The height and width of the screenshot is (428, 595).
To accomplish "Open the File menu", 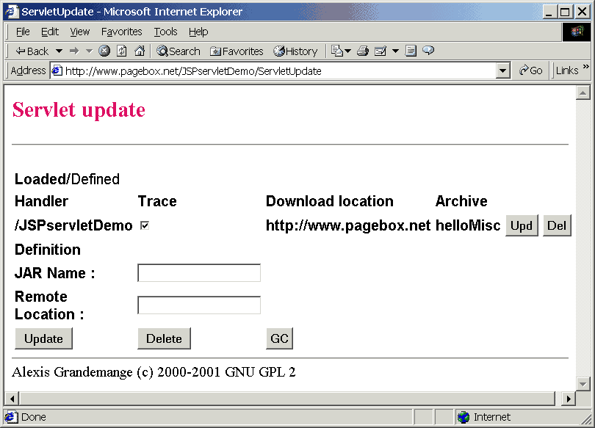I will point(23,32).
